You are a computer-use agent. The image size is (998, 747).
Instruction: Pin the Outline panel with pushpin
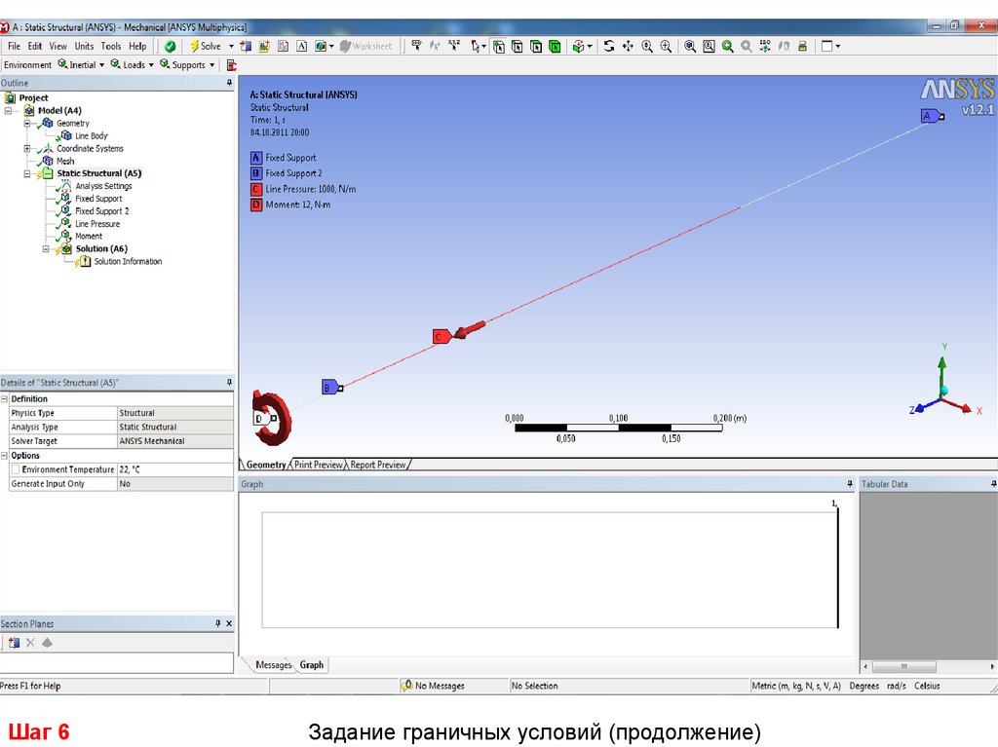[230, 84]
